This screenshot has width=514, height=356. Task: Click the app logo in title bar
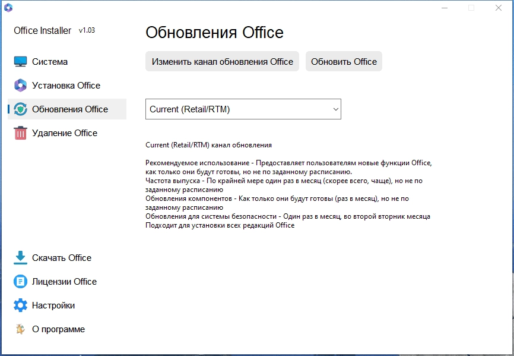(8, 8)
